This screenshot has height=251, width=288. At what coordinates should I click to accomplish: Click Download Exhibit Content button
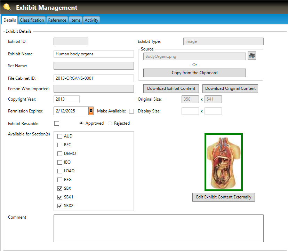pos(171,88)
